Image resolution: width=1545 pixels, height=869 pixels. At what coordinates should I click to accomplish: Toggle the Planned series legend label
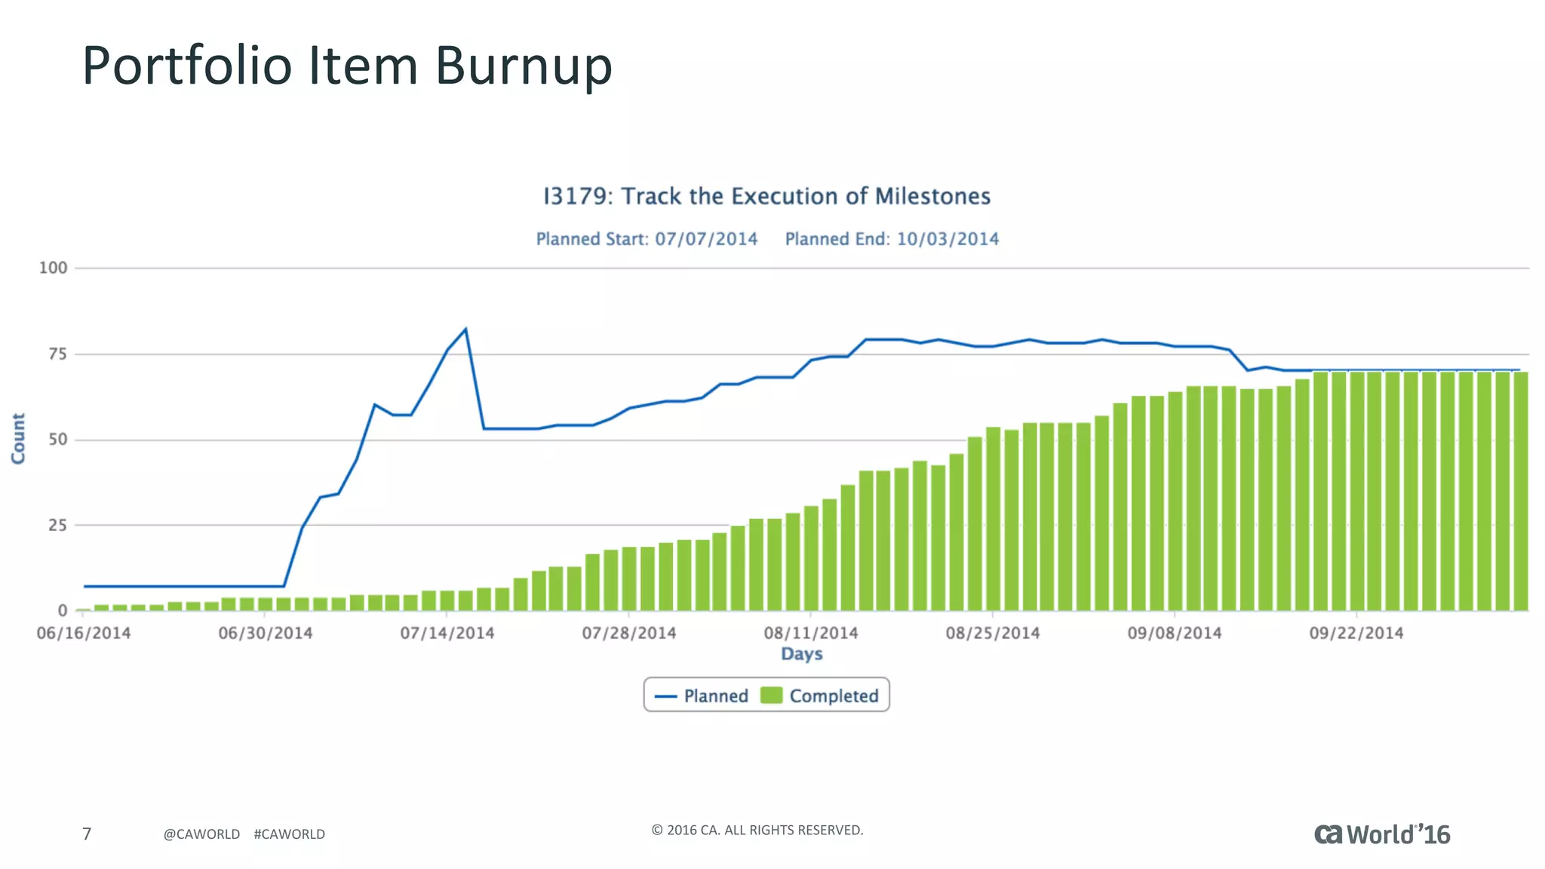point(715,696)
